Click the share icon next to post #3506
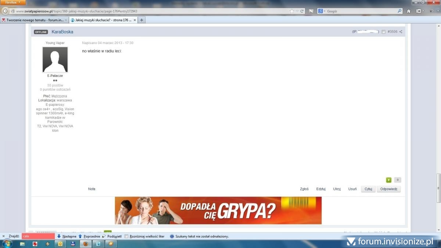 pos(401,32)
